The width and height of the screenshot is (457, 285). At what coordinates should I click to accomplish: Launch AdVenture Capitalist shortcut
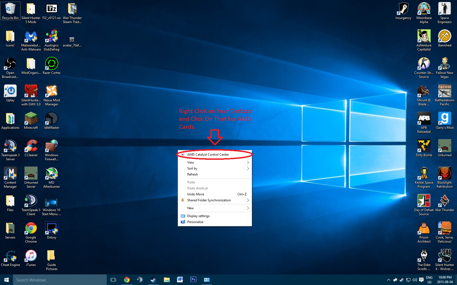(x=424, y=40)
